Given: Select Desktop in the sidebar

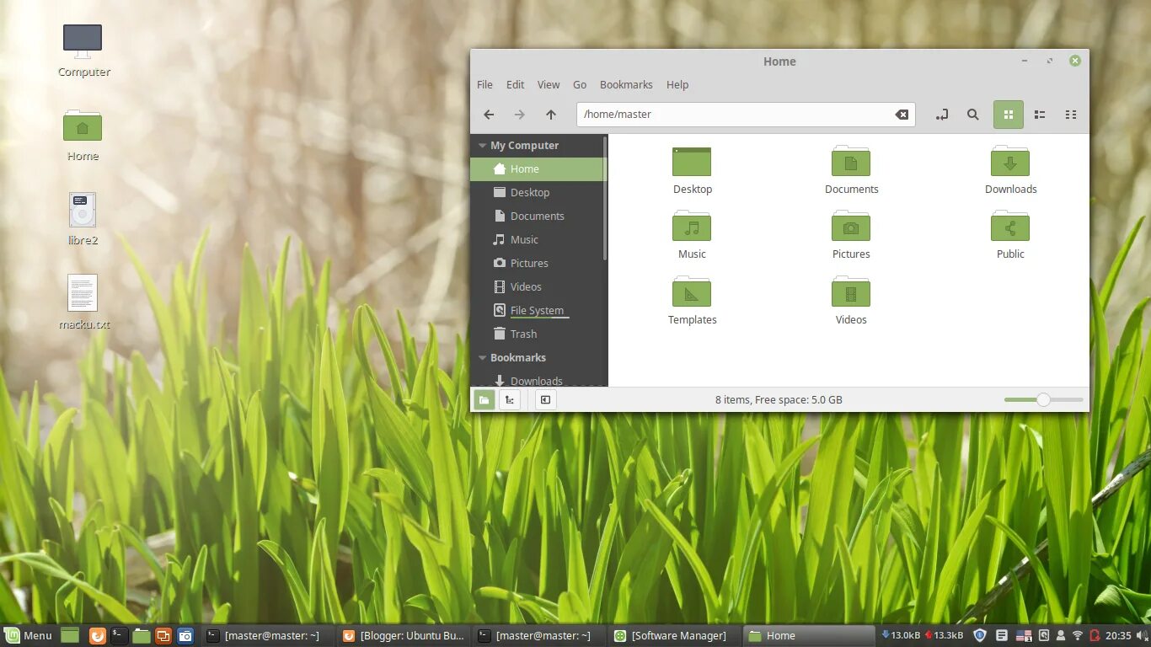Looking at the screenshot, I should point(538,193).
